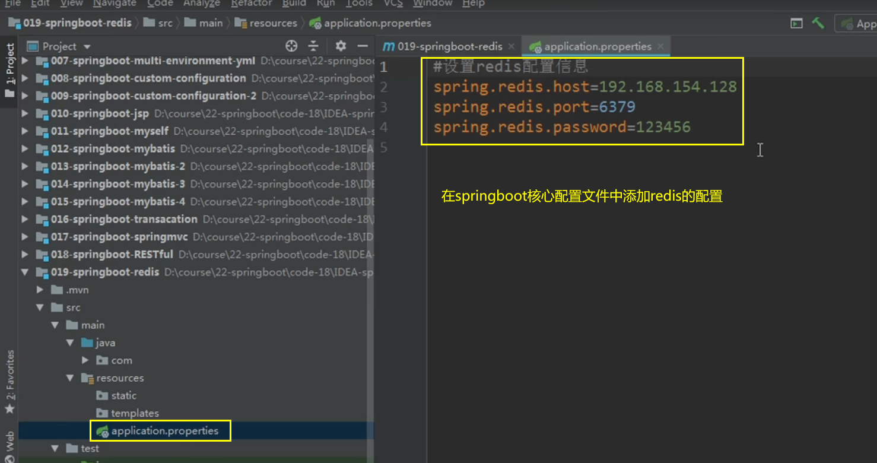
Task: Click the #设置redis配置信息 comment line
Action: [510, 66]
